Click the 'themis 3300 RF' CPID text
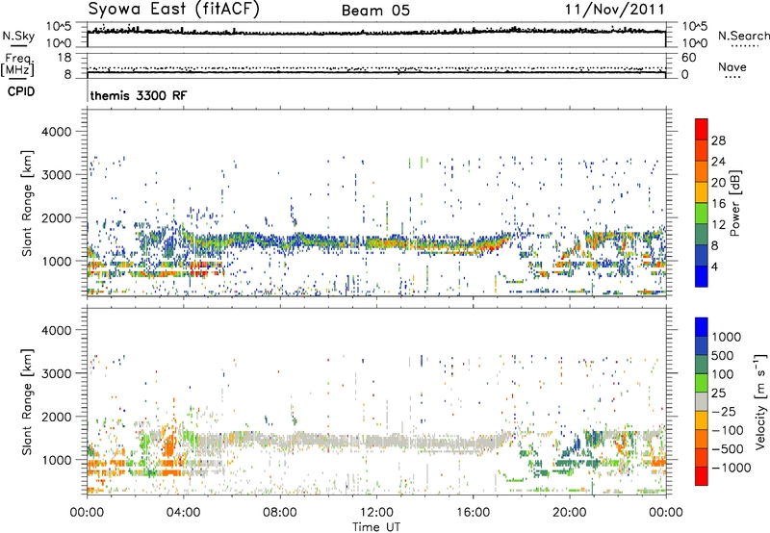770x533 pixels. click(139, 95)
